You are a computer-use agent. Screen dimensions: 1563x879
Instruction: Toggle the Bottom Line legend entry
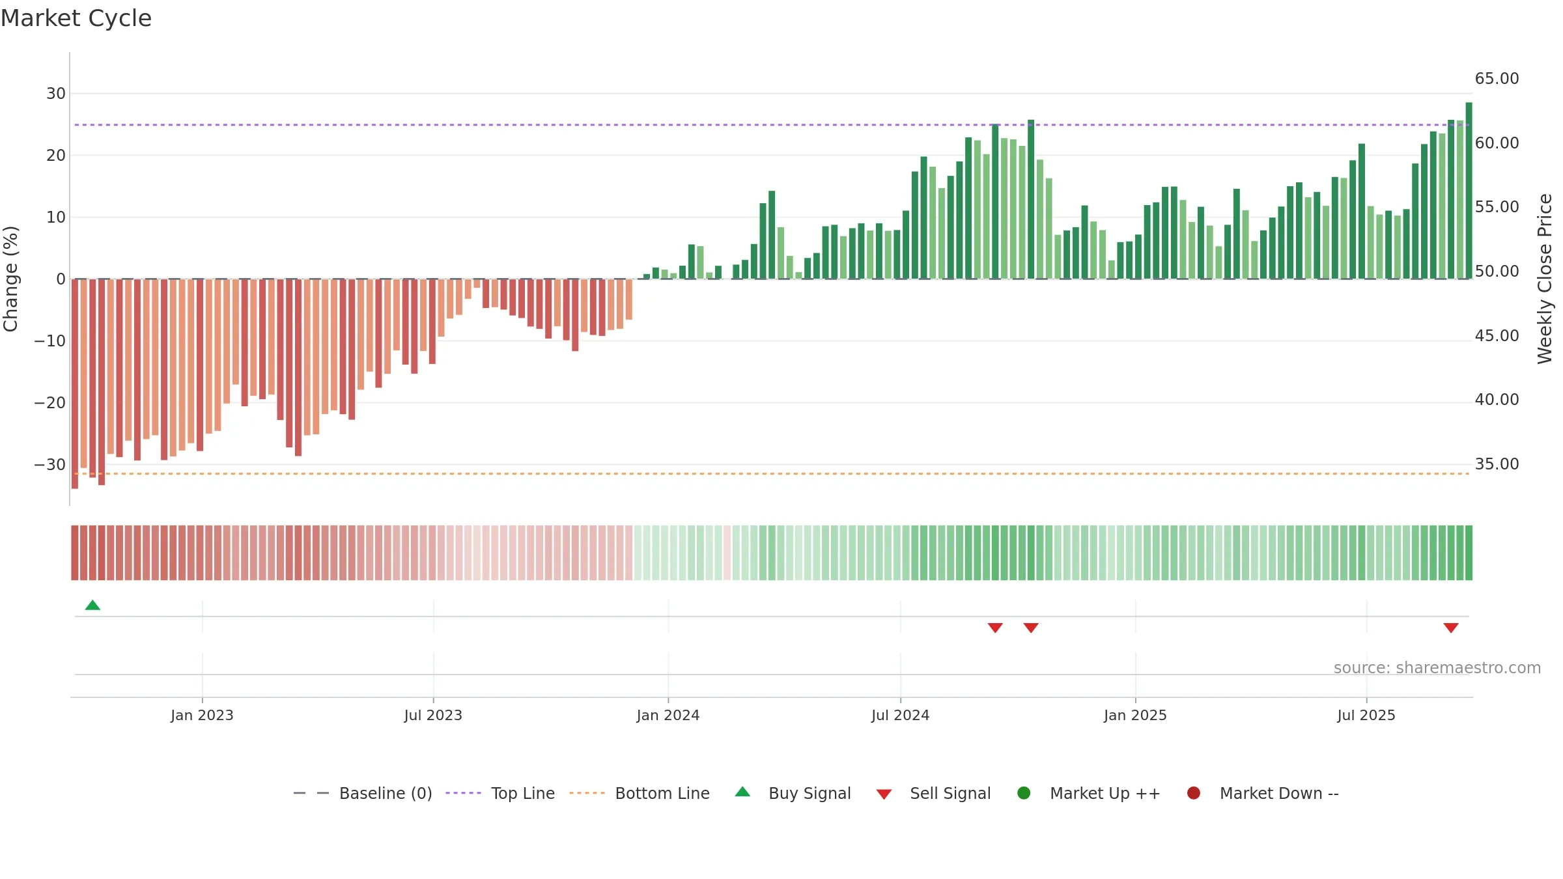point(640,793)
